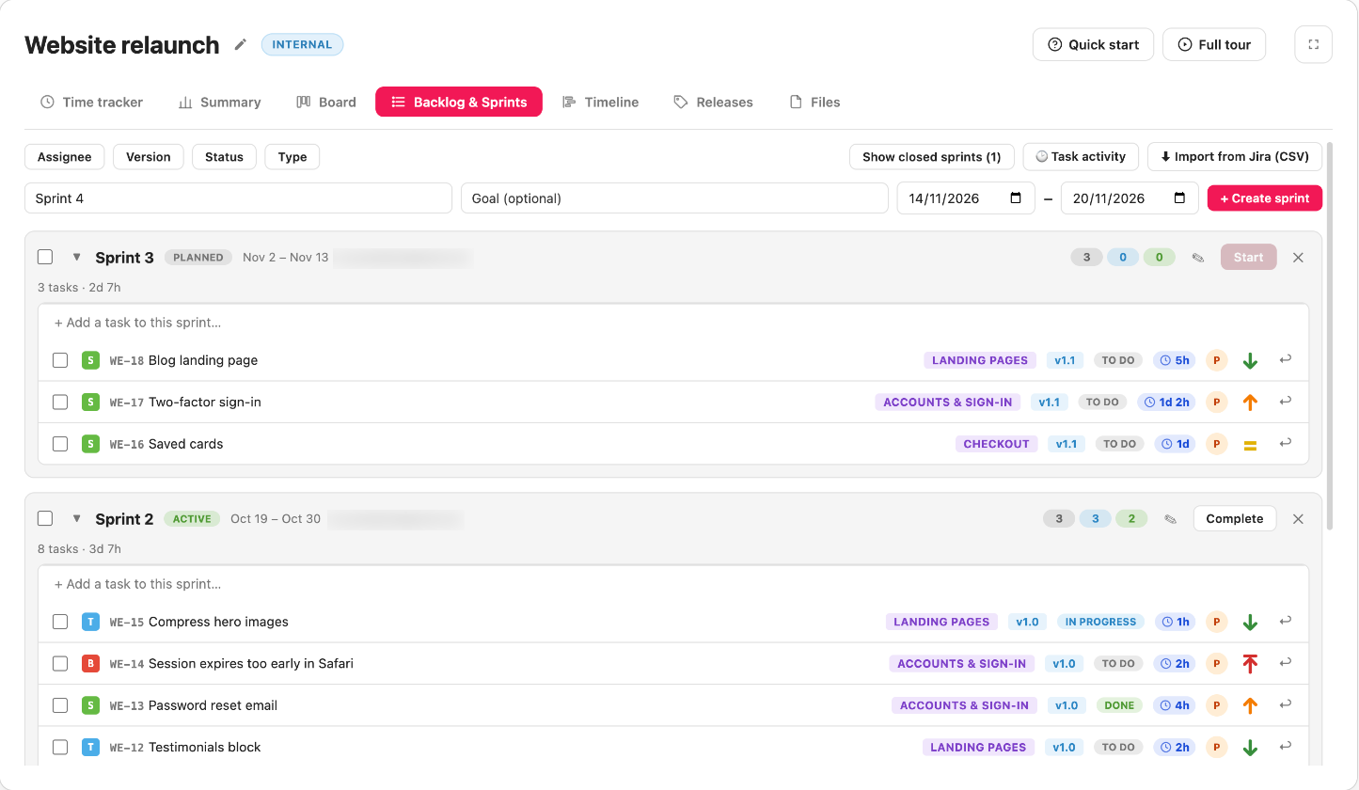Click high priority arrow on WE-17
Image resolution: width=1359 pixels, height=790 pixels.
point(1250,403)
